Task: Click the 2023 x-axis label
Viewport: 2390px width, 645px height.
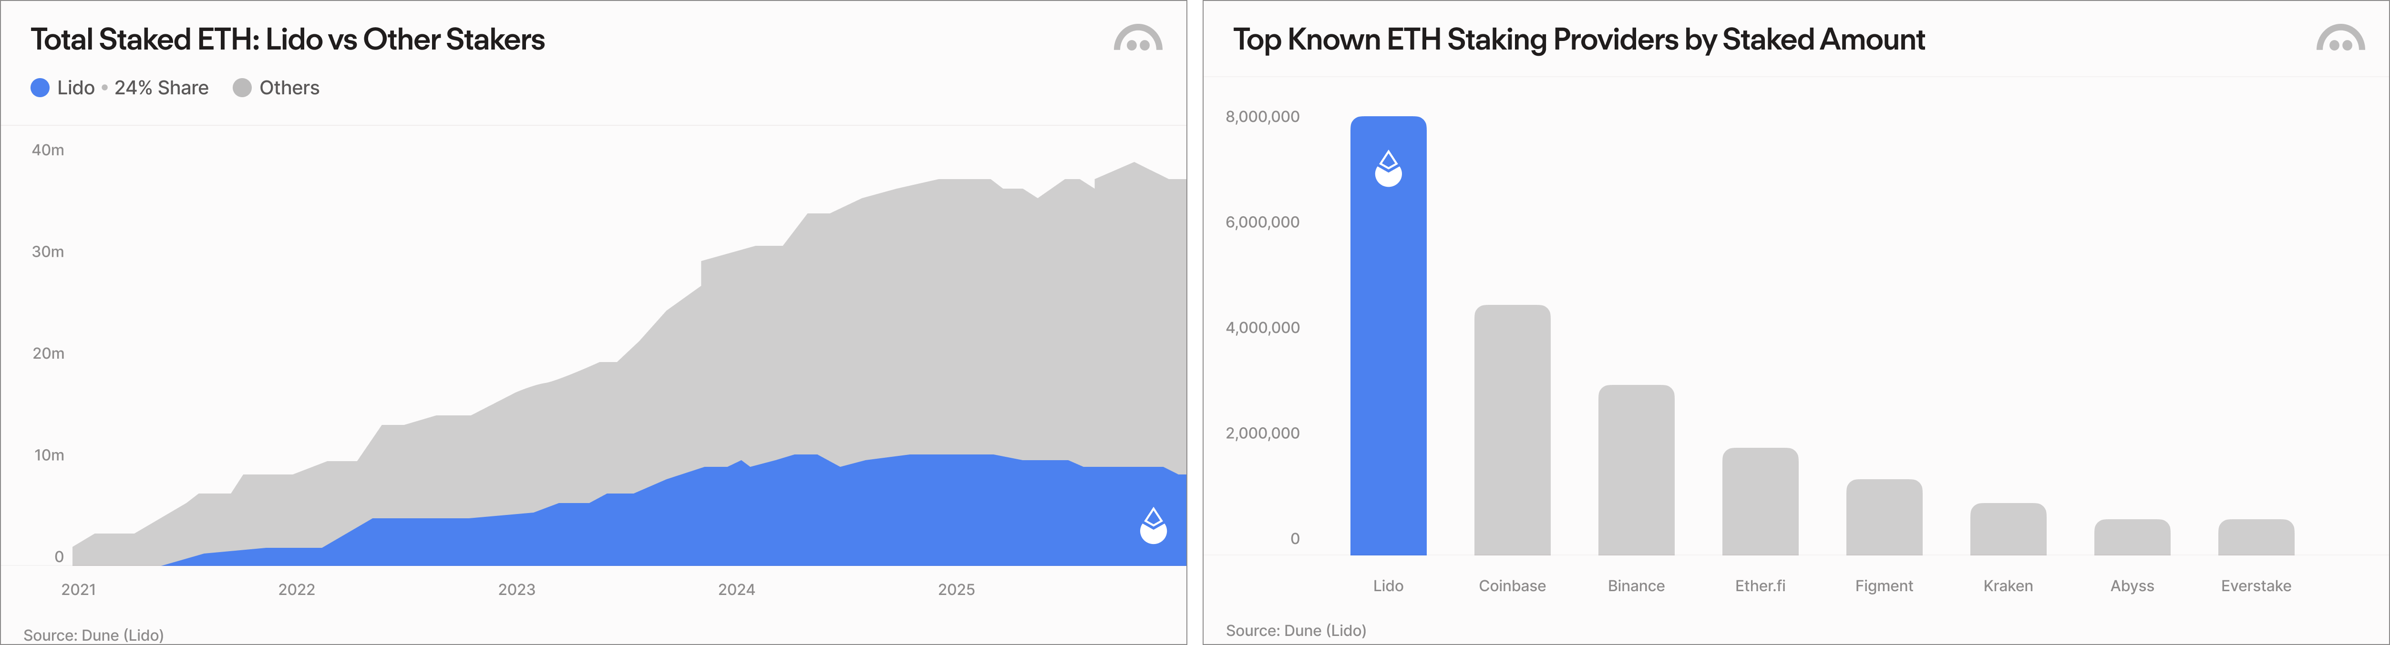Action: pos(517,589)
